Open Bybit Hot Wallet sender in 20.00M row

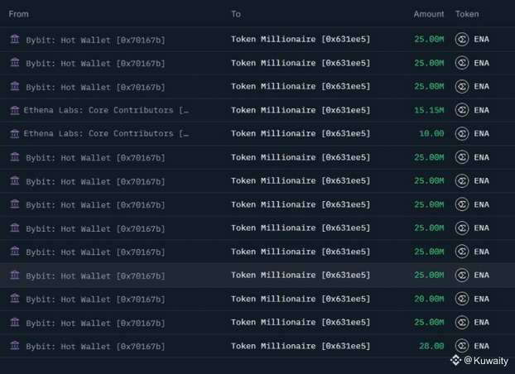(95, 299)
